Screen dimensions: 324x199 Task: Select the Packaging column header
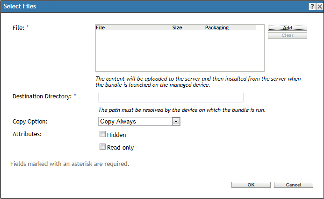click(217, 27)
